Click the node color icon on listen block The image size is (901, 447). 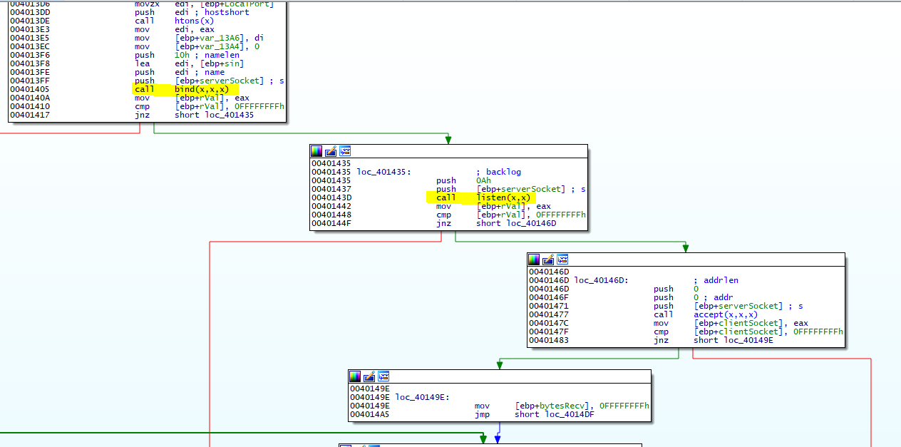(x=316, y=151)
